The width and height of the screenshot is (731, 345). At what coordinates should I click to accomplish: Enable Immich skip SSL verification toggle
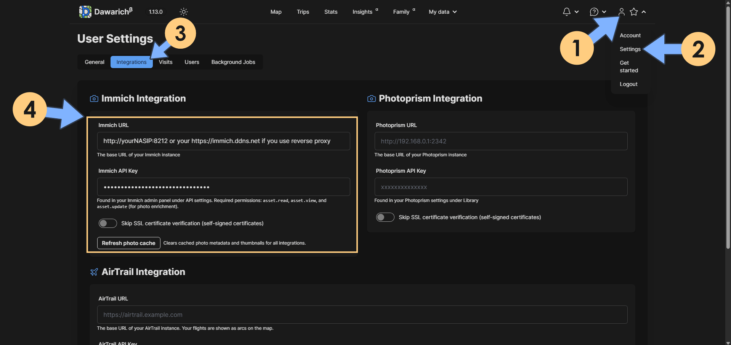[108, 223]
